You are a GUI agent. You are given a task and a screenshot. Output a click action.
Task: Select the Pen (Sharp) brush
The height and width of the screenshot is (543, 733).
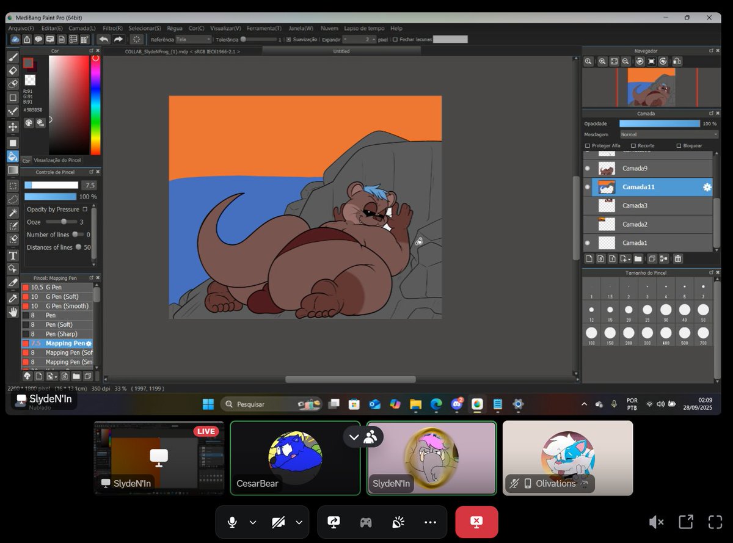pos(57,334)
